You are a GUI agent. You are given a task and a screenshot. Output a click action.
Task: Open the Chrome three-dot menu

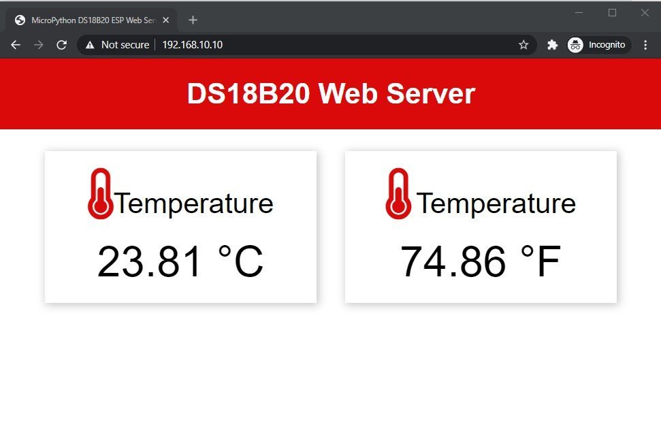point(645,45)
